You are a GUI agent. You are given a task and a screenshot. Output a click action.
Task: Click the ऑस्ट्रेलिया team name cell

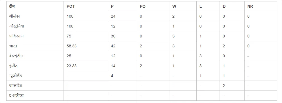[35, 26]
